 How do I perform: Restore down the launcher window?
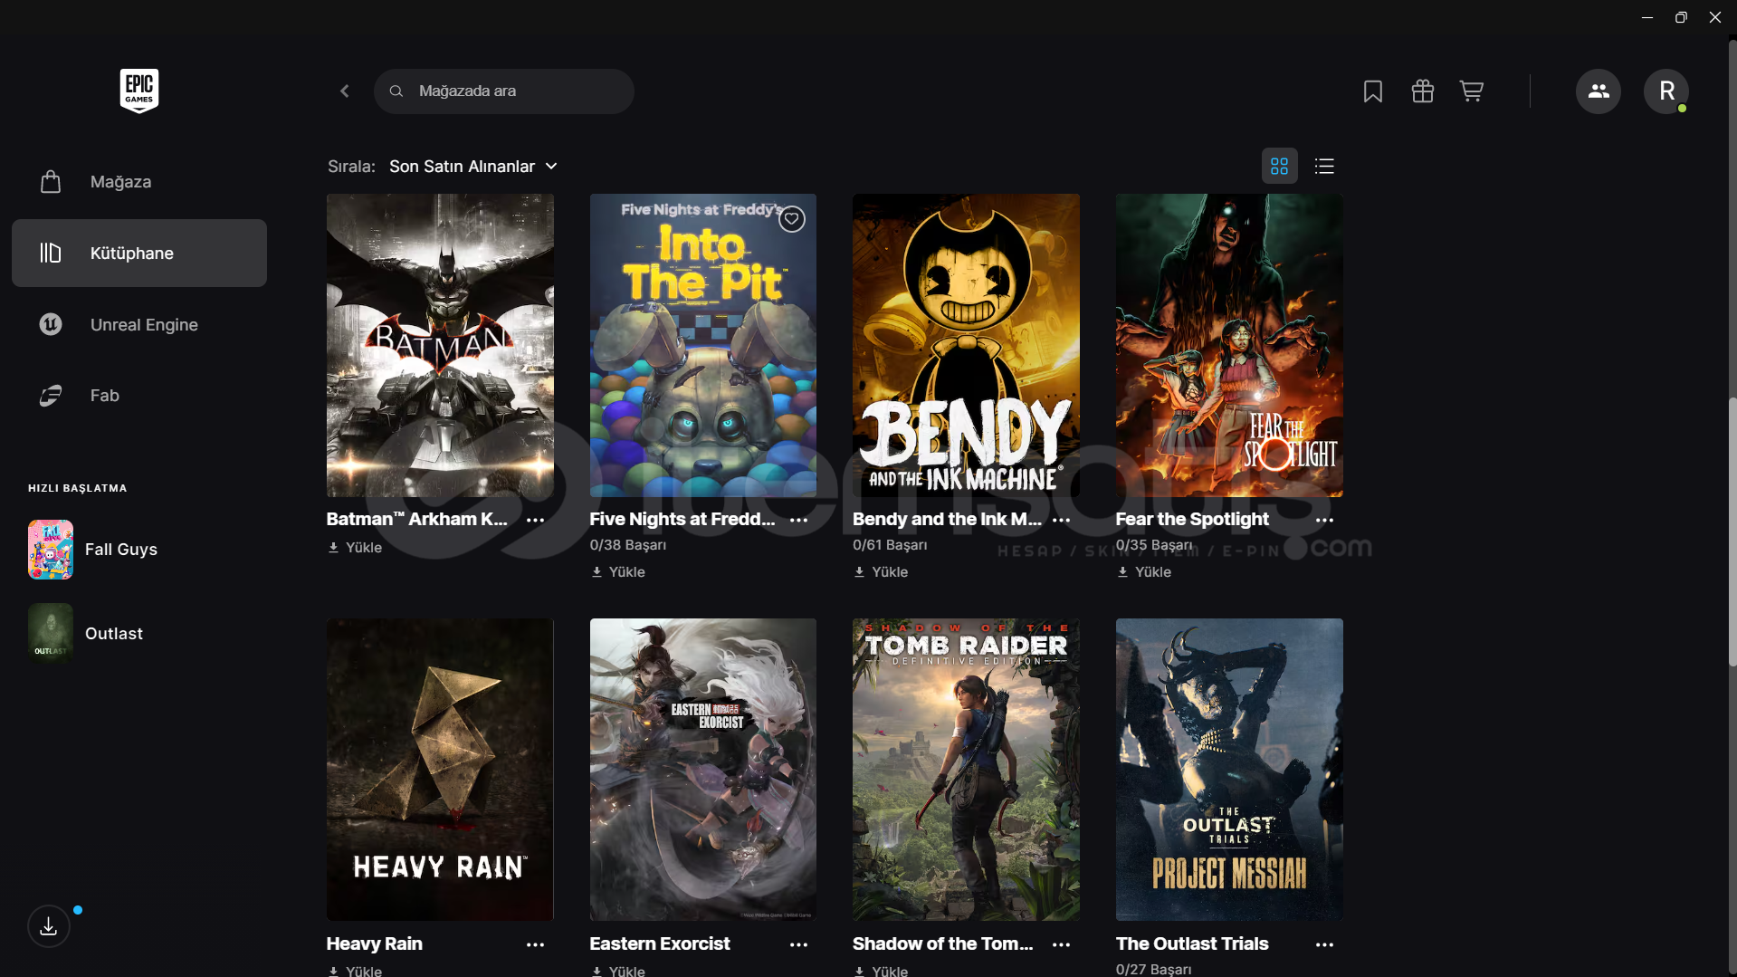pos(1681,17)
